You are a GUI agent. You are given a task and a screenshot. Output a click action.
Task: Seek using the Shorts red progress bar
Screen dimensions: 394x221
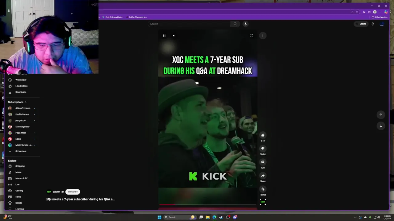pos(207,204)
